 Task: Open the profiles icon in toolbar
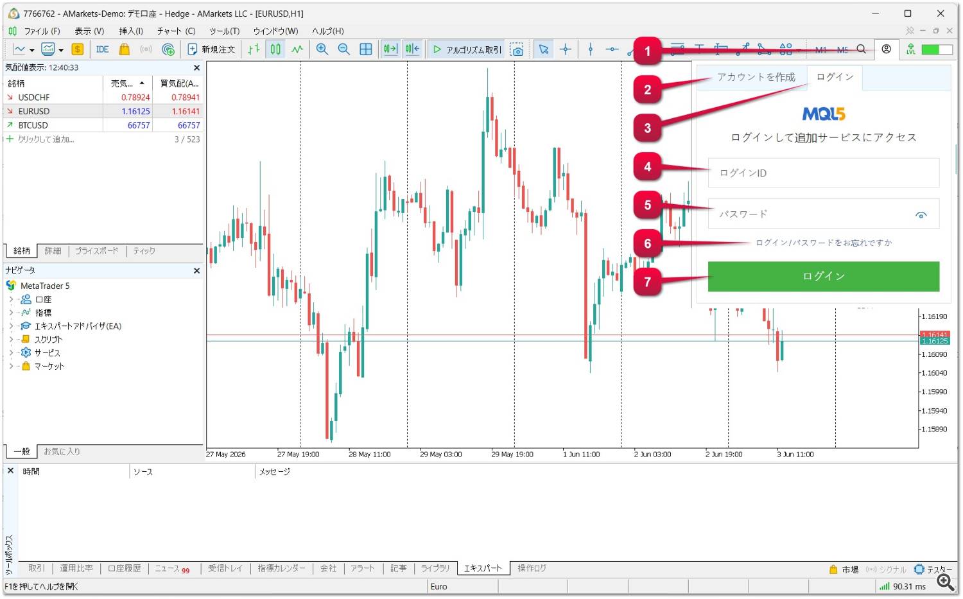[48, 49]
